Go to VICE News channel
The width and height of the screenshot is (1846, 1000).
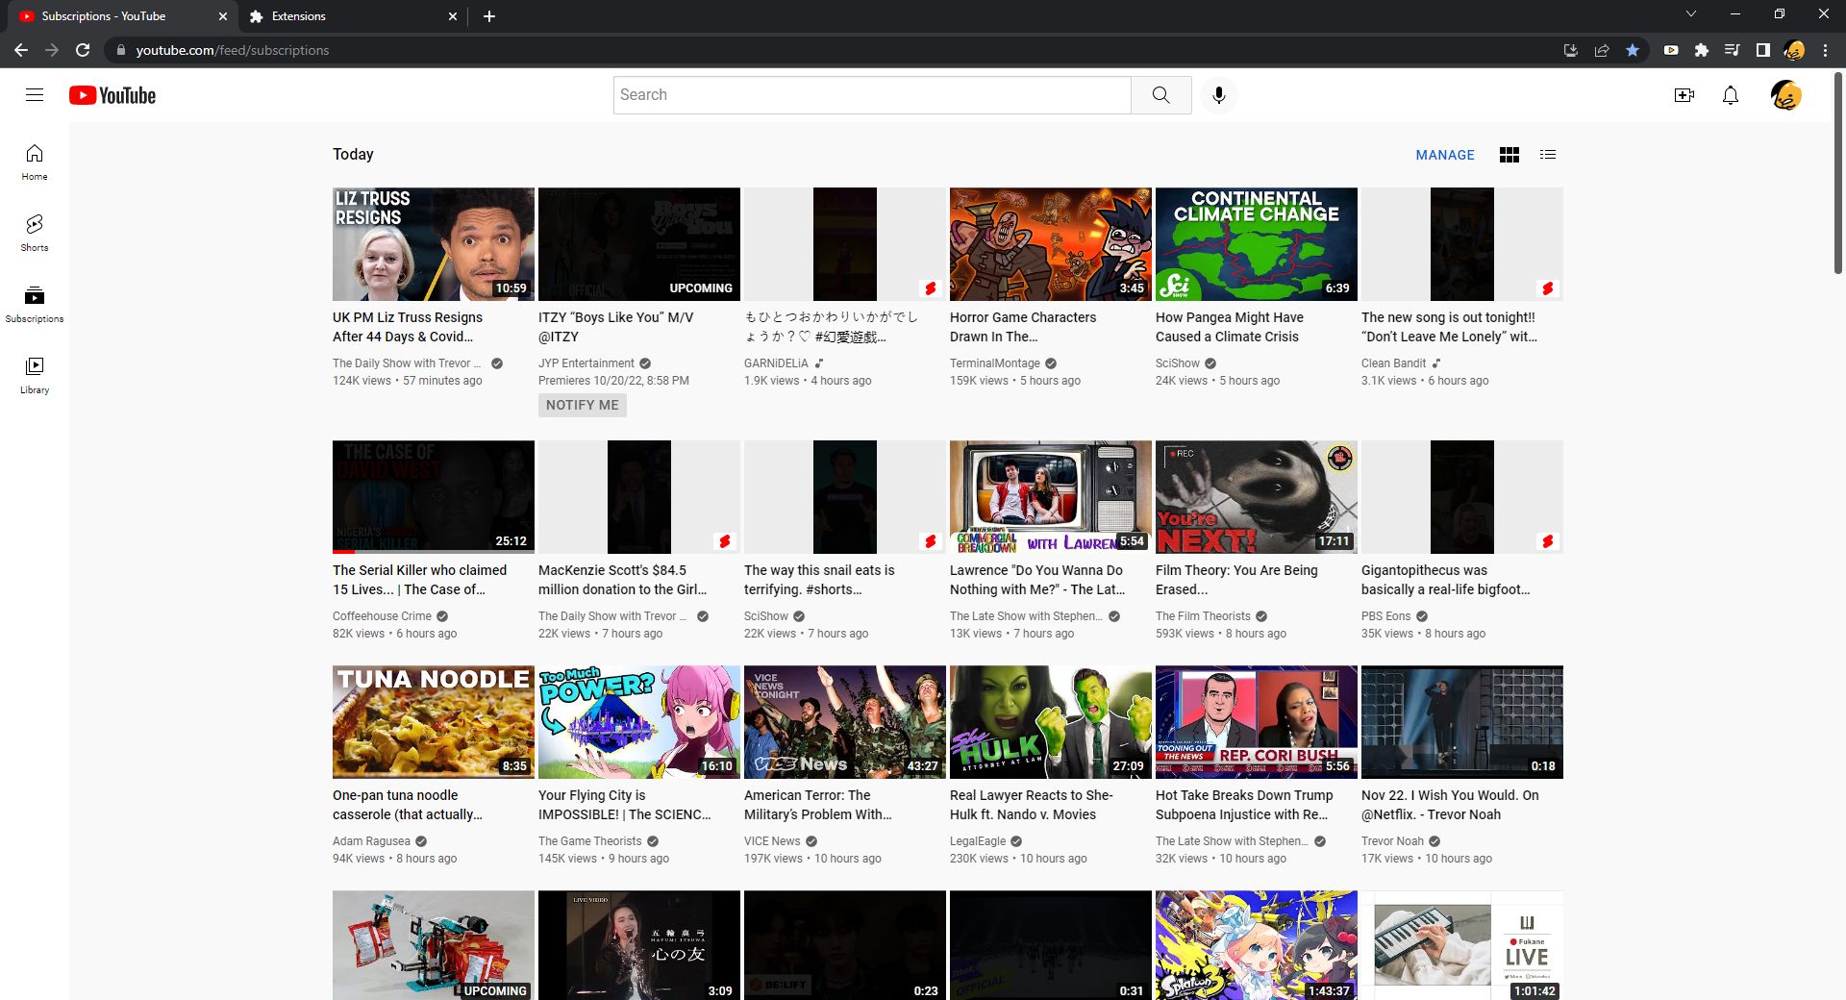(772, 841)
